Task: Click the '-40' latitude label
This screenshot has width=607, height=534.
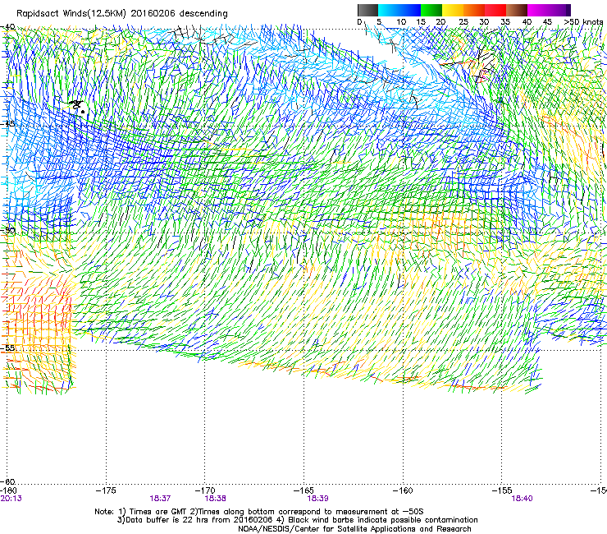Action: click(7, 27)
